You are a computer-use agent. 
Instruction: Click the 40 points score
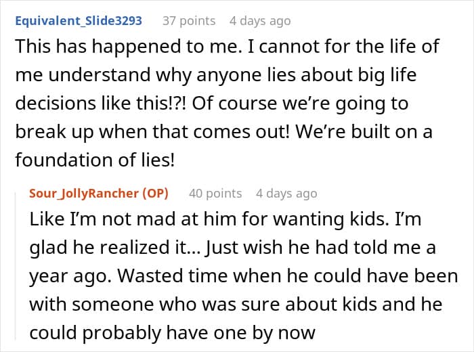pos(215,193)
